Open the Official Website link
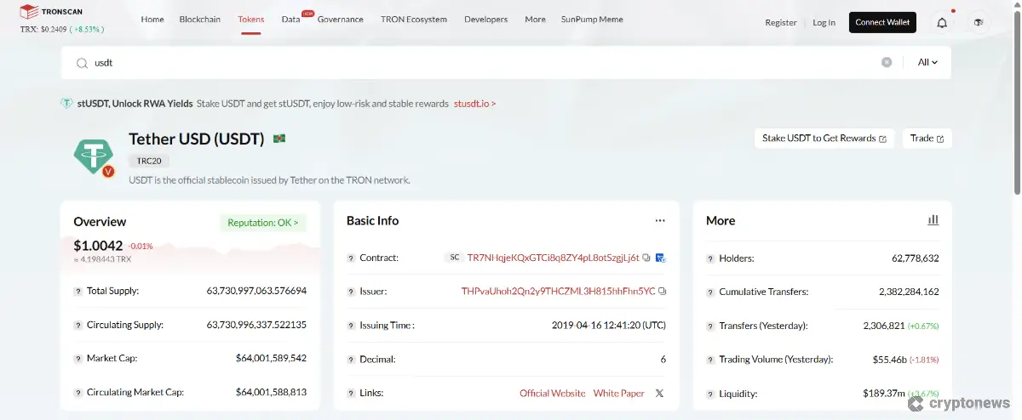This screenshot has height=420, width=1022. tap(553, 393)
